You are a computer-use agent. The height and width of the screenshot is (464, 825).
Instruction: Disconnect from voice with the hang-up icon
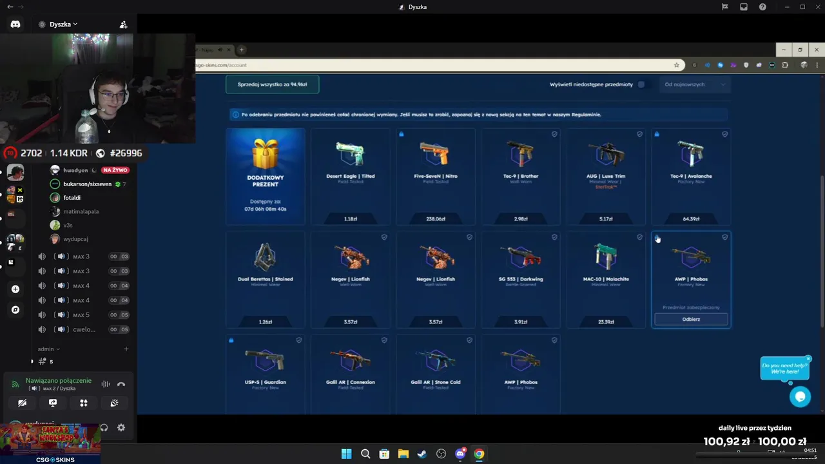121,384
